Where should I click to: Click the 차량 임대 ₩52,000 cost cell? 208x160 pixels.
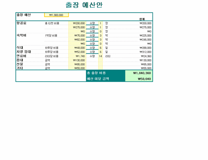tap(77, 52)
